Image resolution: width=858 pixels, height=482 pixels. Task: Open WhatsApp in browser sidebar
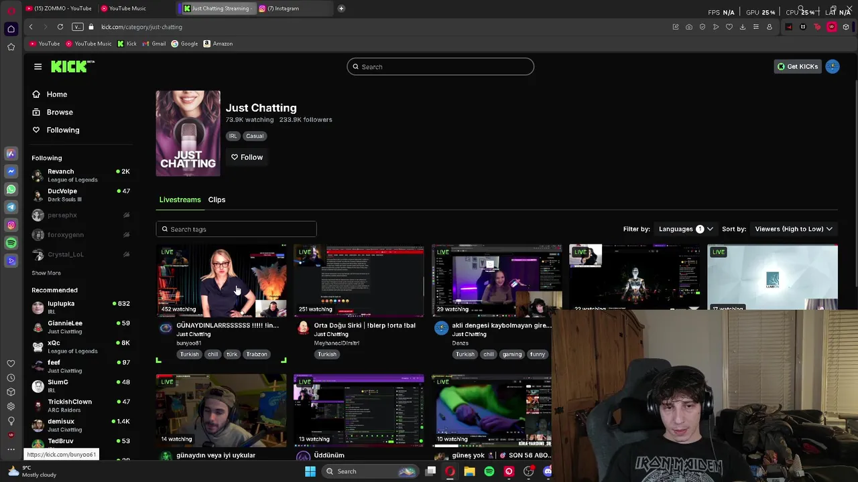(11, 189)
